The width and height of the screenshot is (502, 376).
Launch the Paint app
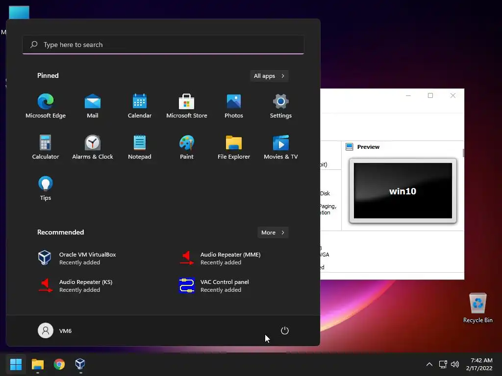187,147
